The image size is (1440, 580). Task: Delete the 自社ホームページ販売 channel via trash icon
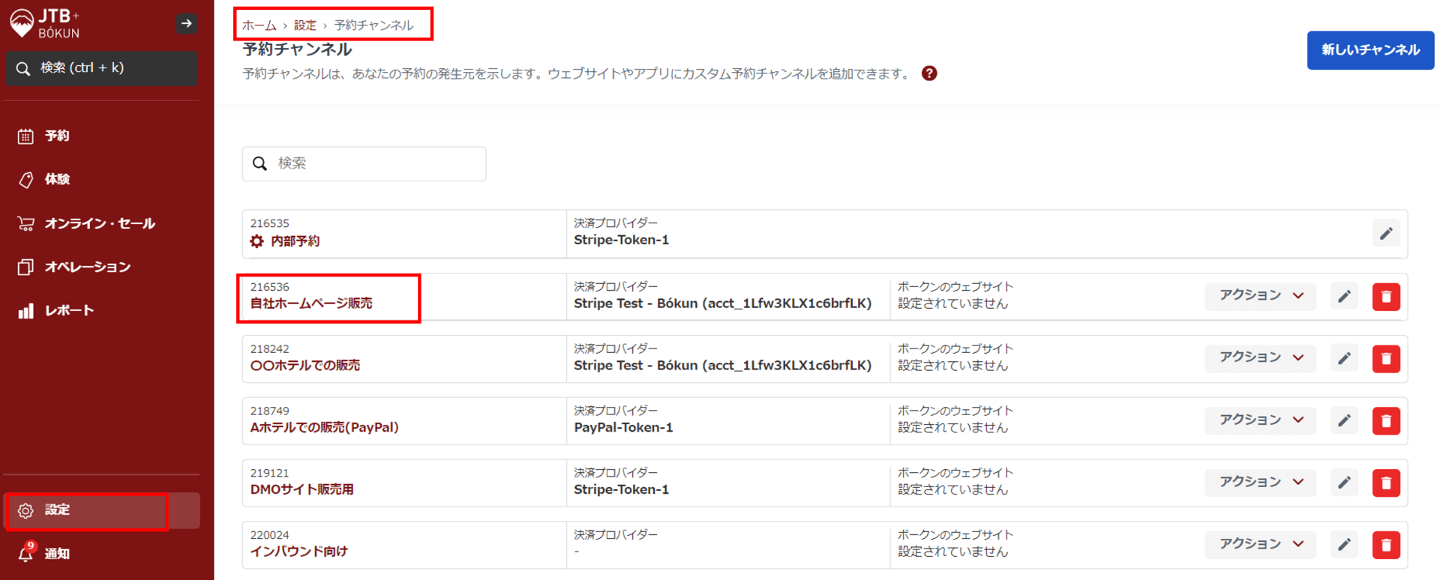click(1385, 297)
